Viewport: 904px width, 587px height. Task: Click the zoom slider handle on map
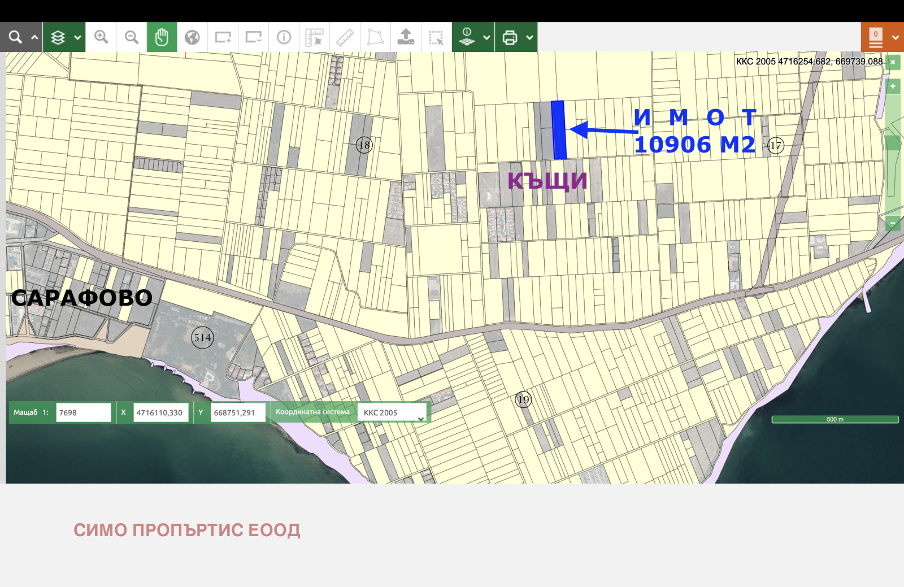893,143
